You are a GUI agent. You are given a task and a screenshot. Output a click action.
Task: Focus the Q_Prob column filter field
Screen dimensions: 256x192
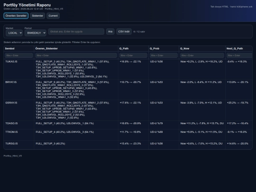pyautogui.click(x=164, y=55)
